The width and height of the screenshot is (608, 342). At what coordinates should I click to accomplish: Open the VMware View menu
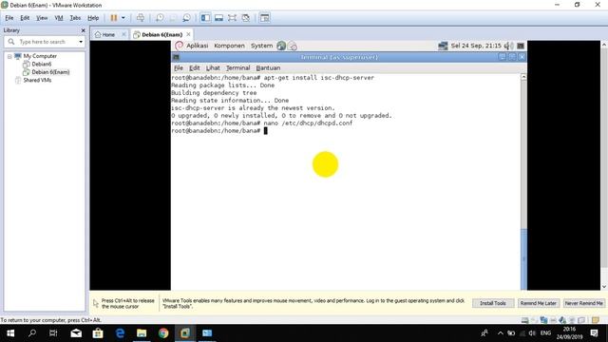(x=42, y=18)
